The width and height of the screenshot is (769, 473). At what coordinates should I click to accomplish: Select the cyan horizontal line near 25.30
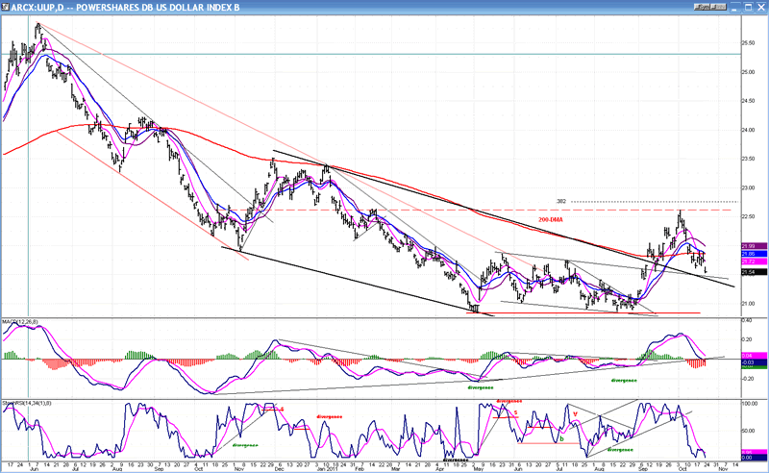click(x=384, y=54)
